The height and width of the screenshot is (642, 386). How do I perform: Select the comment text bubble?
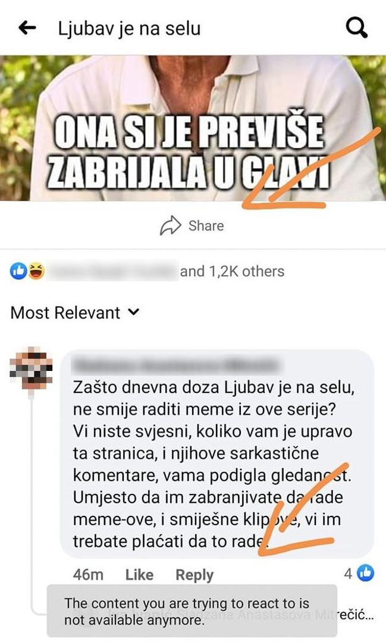point(217,455)
